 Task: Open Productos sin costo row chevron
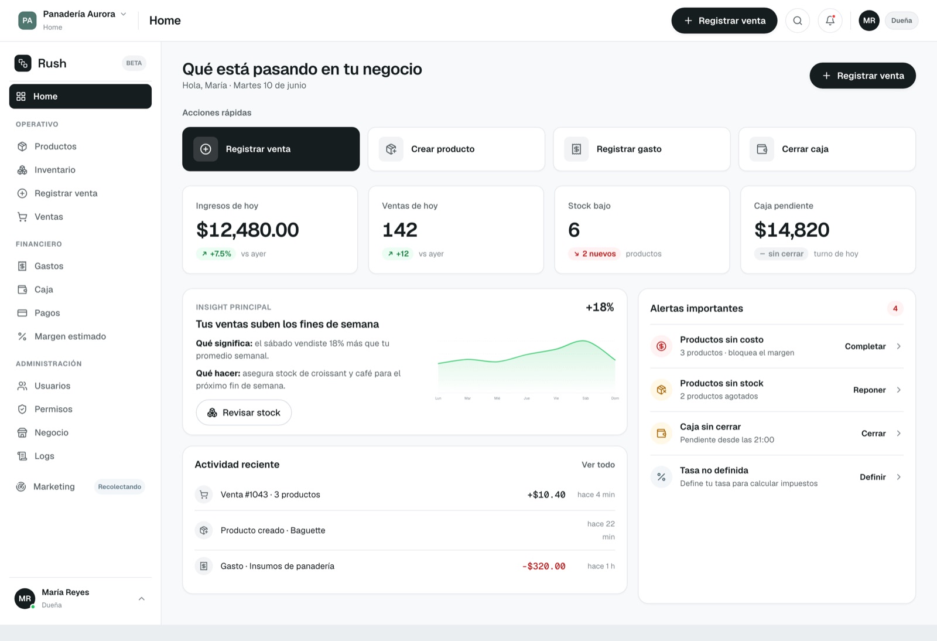[x=898, y=346]
